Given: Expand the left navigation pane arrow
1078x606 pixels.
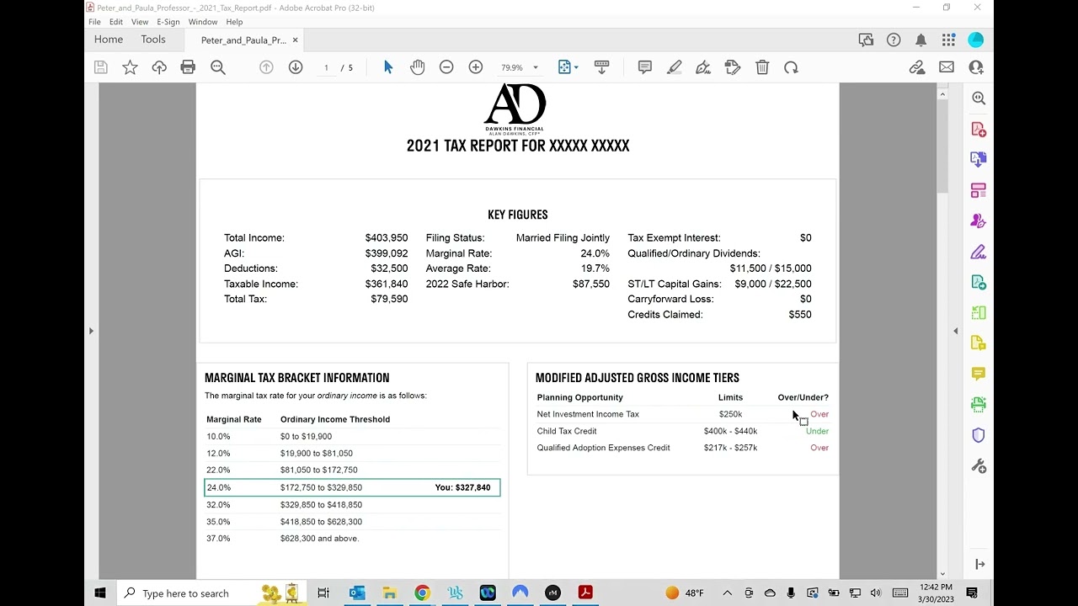Looking at the screenshot, I should pyautogui.click(x=91, y=331).
